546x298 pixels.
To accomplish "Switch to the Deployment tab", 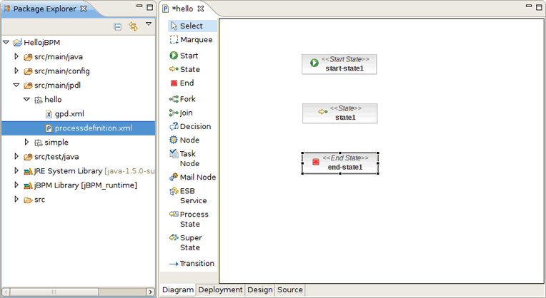I will [x=220, y=290].
